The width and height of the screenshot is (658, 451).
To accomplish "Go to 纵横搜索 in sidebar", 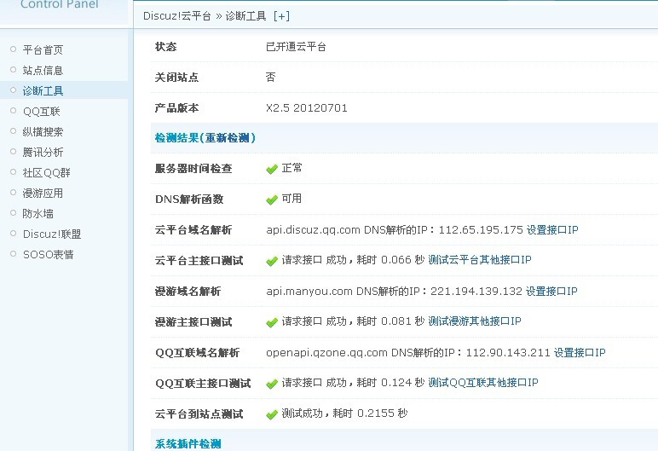I will [x=43, y=132].
